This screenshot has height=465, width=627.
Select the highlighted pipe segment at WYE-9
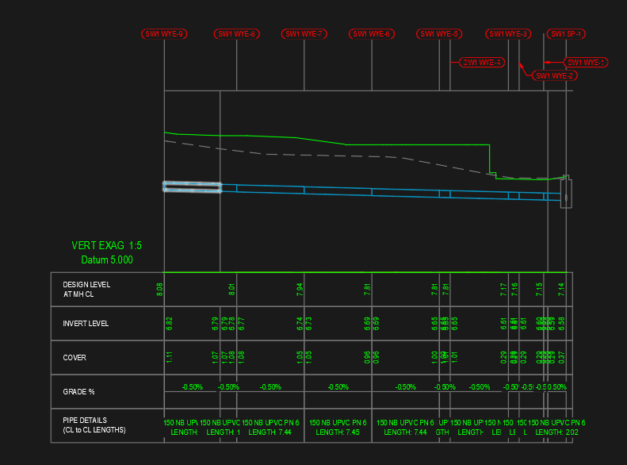[192, 187]
